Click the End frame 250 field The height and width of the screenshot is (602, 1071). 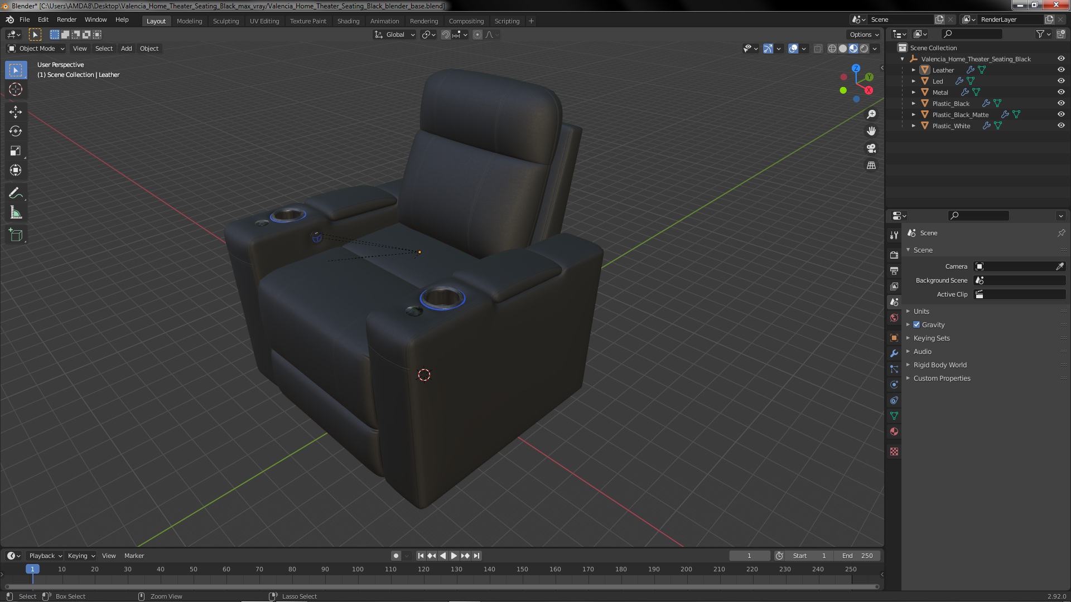coord(857,556)
